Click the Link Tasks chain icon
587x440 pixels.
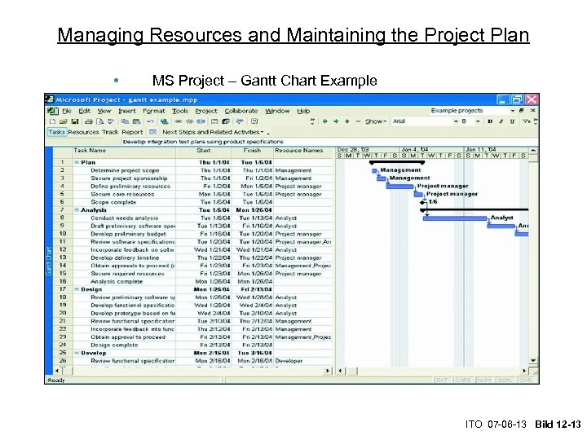(x=179, y=121)
